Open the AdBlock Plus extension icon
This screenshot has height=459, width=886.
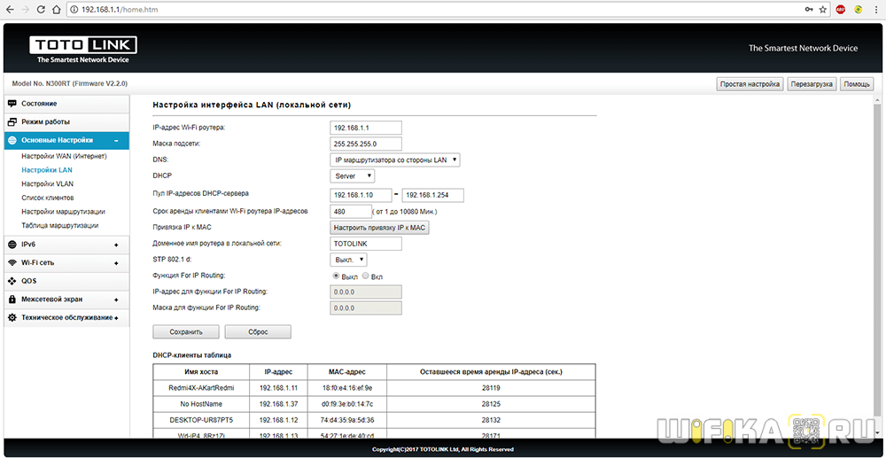coord(841,9)
